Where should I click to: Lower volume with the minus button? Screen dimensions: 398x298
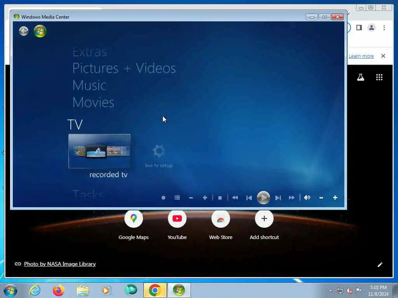pos(321,198)
